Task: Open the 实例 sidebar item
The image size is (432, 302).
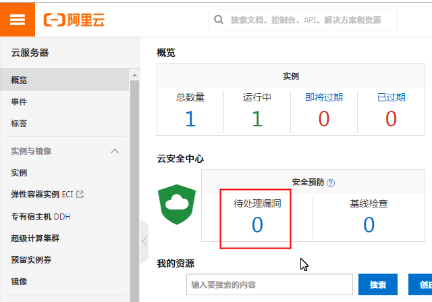Action: pos(20,173)
